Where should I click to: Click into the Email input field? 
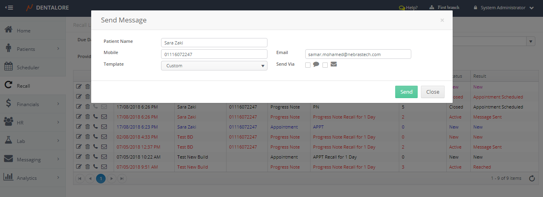tap(358, 54)
